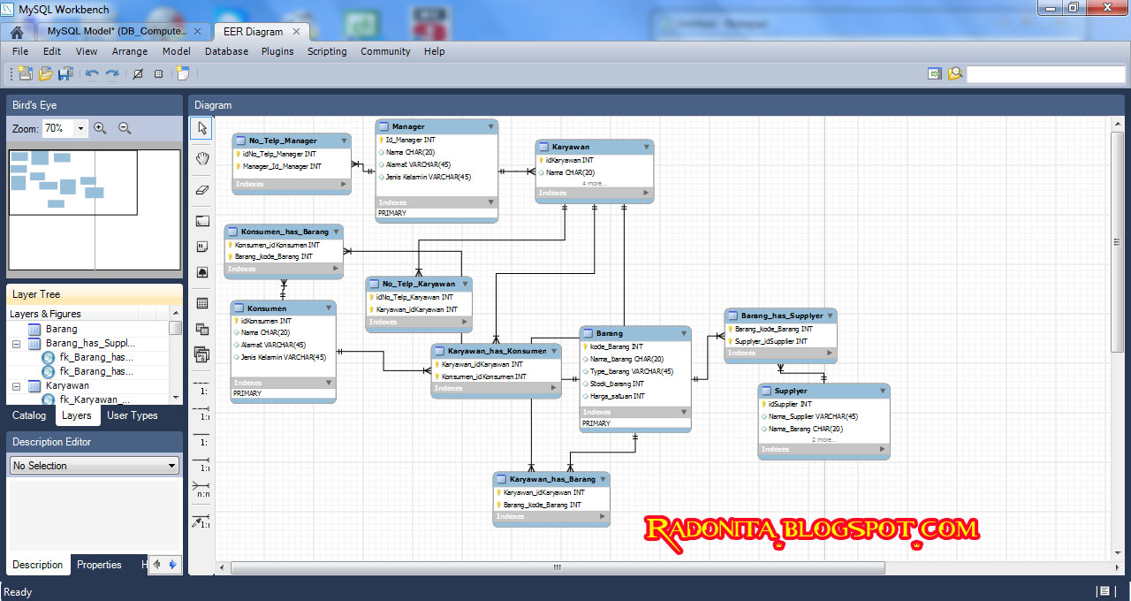
Task: Switch to the MySQL Model tab
Action: click(x=117, y=32)
